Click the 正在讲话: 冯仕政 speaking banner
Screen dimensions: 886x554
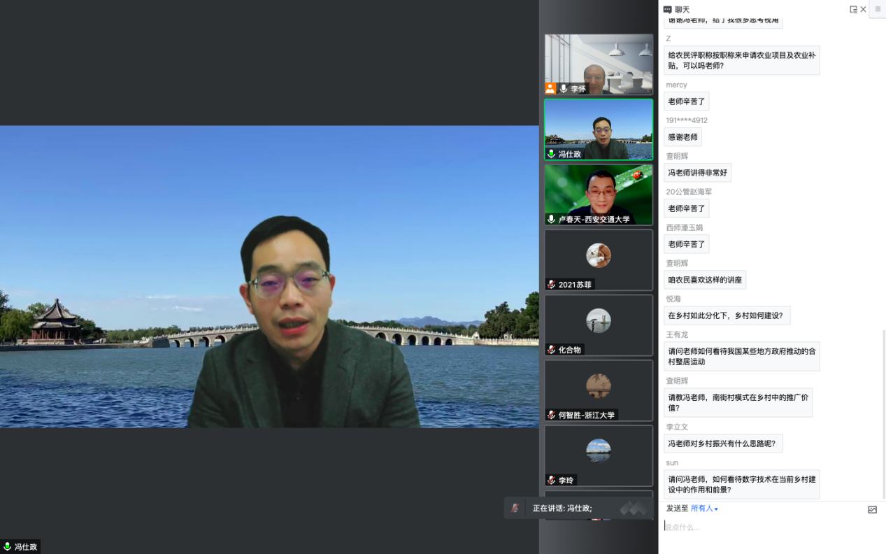562,509
